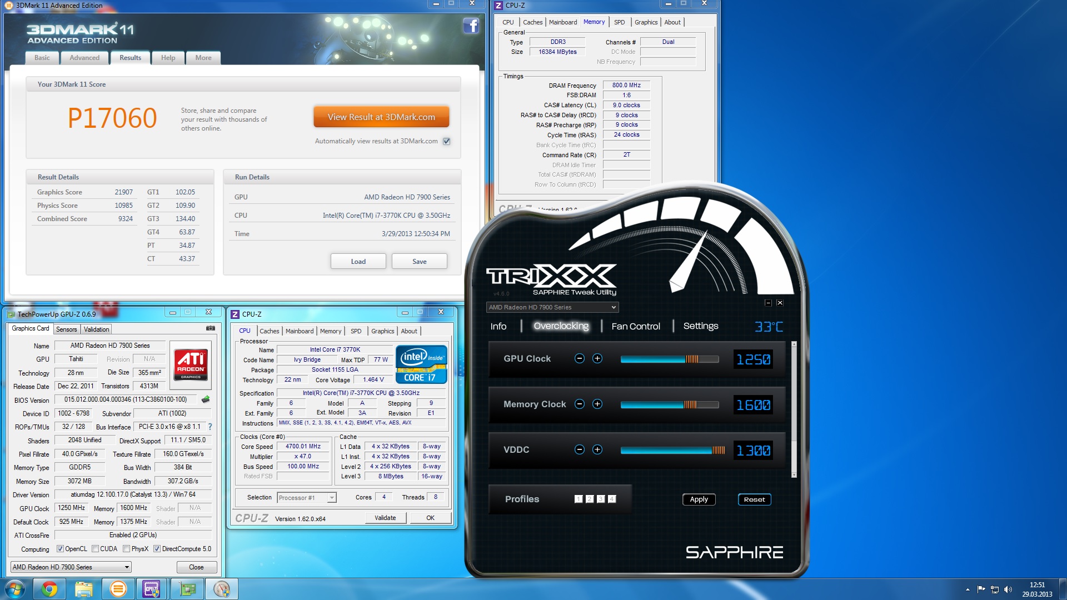The width and height of the screenshot is (1067, 600).
Task: Open Windows Explorer from taskbar
Action: click(84, 589)
